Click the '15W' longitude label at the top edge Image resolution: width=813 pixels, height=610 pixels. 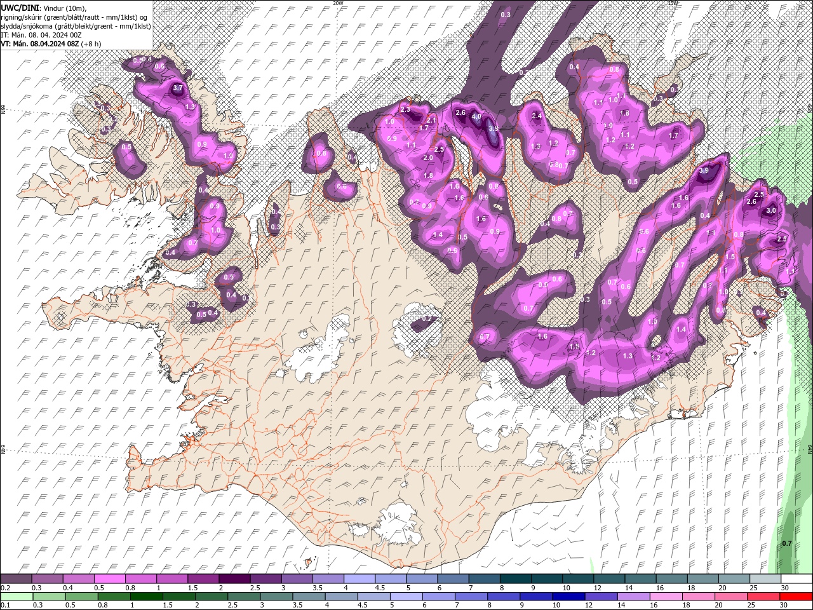[673, 3]
